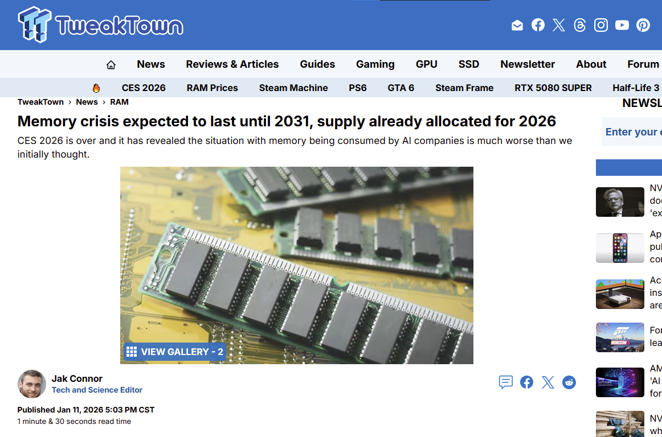Open the RTX 5080 SUPER trending topic

click(553, 88)
